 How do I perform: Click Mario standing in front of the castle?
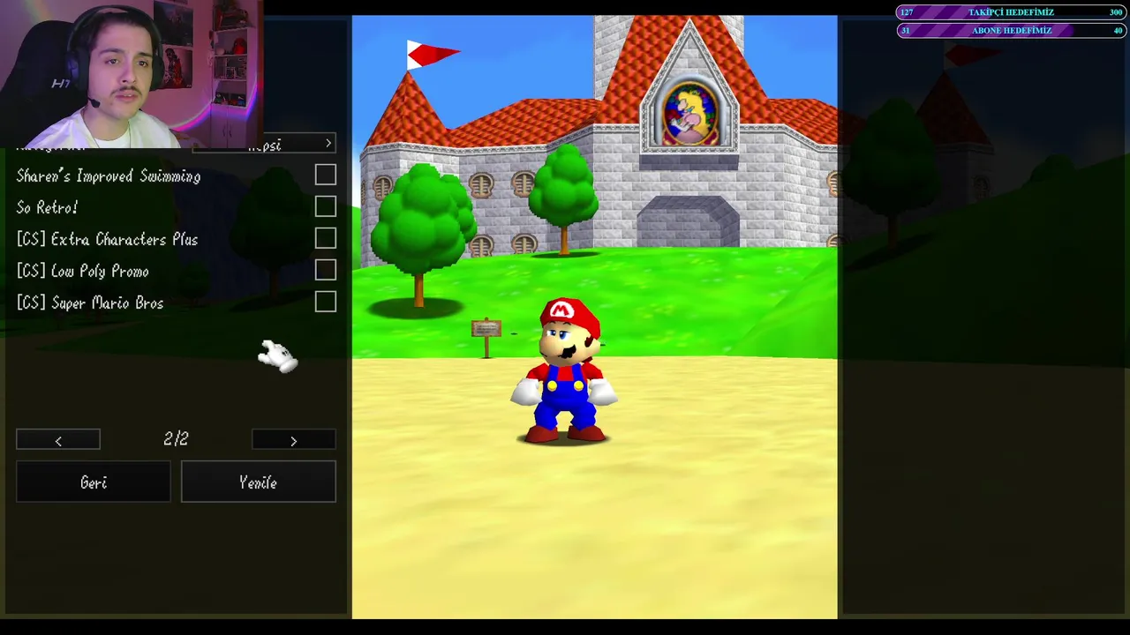[x=565, y=370]
